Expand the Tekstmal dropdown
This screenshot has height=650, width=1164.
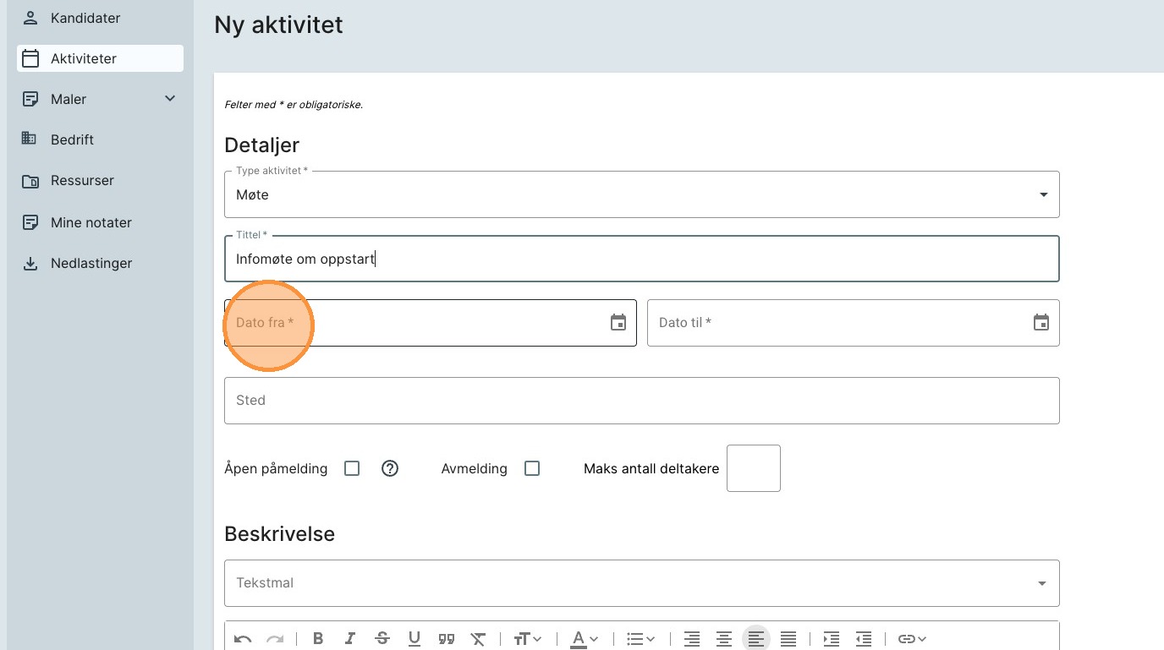641,583
